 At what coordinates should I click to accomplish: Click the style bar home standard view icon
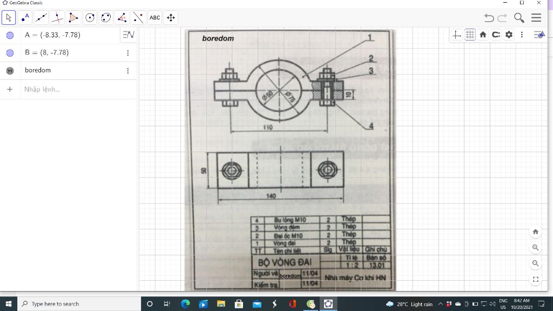point(483,35)
